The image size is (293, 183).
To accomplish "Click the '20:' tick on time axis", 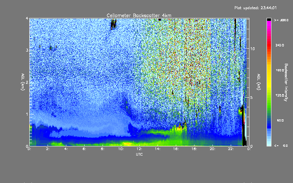I will 212,149.
